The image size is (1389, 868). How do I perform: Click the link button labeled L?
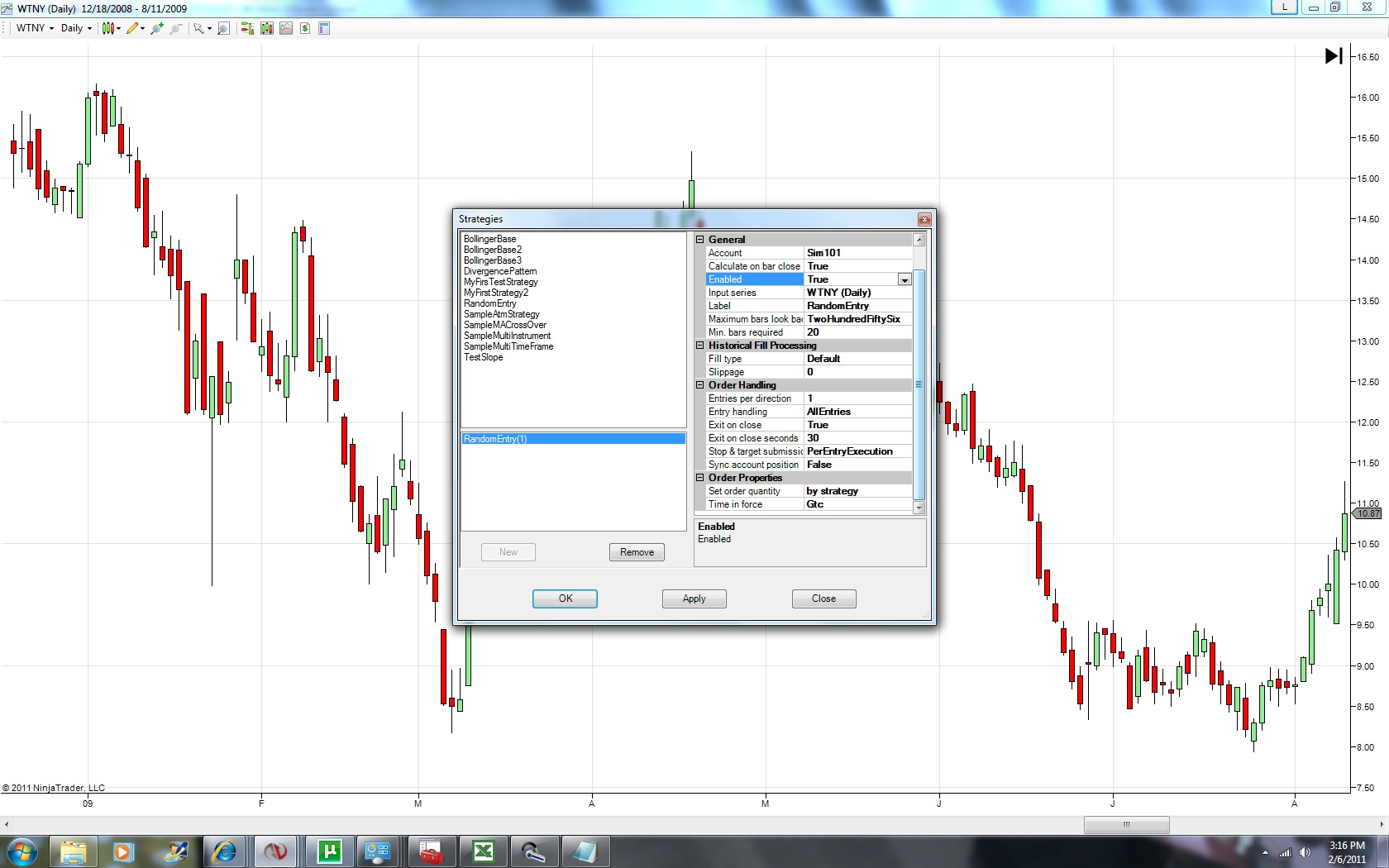coord(1284,7)
